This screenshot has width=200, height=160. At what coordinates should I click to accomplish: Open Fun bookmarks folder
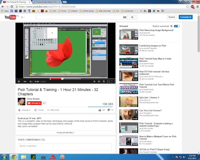116,11
